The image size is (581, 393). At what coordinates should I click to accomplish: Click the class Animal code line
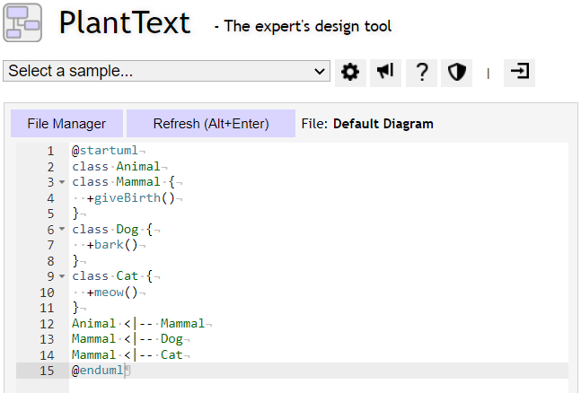coord(116,166)
